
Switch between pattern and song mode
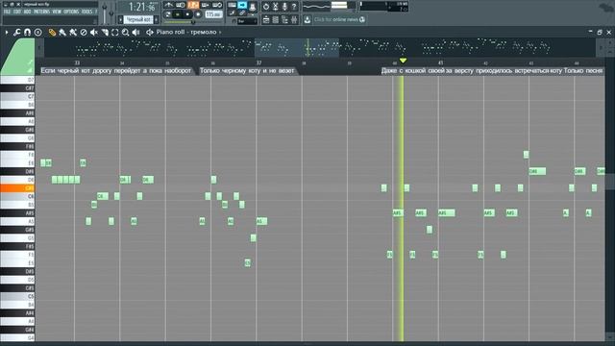pos(168,14)
